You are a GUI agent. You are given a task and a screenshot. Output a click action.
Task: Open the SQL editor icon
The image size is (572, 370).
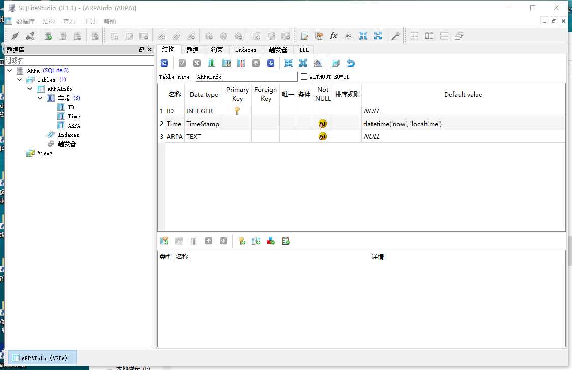(x=304, y=36)
